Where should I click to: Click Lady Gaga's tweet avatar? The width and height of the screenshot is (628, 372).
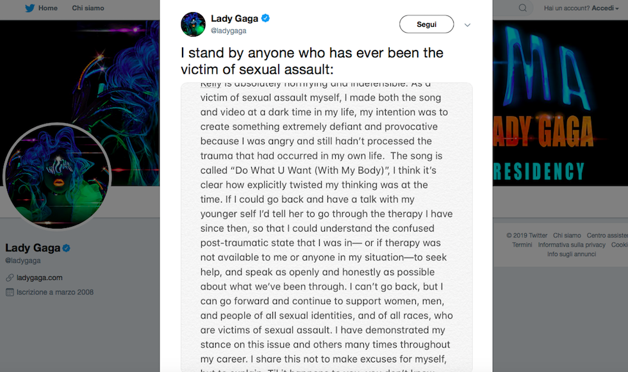[193, 24]
